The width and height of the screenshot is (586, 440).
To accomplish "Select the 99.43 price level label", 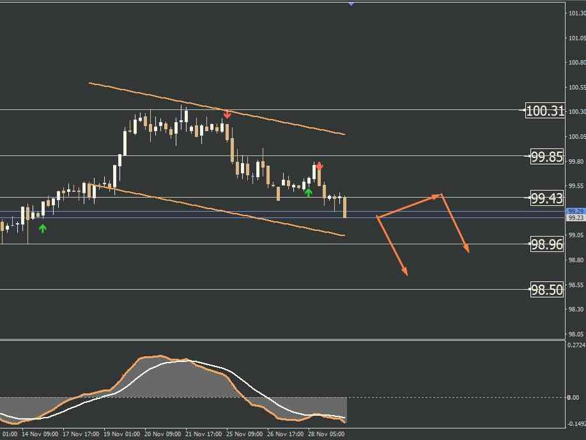I will 547,198.
